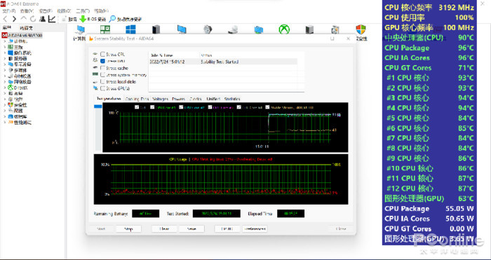The width and height of the screenshot is (491, 260).
Task: Refresh using the circular arrow toolbar icon
Action: (x=33, y=19)
